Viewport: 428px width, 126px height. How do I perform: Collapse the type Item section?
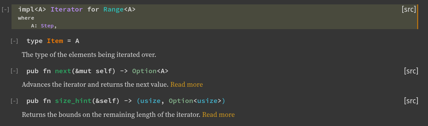(x=14, y=41)
